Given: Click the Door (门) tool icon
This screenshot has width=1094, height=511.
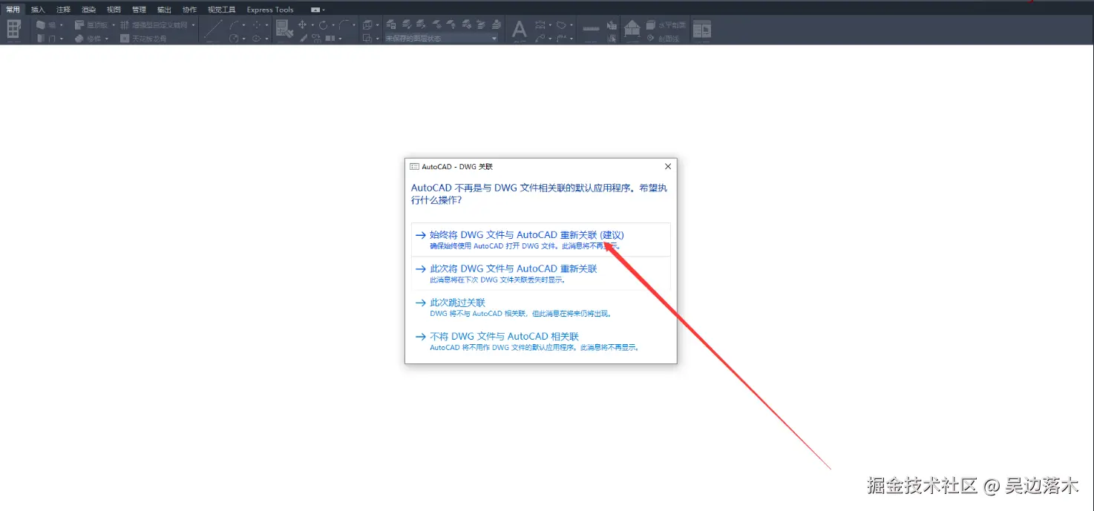Looking at the screenshot, I should [x=41, y=38].
